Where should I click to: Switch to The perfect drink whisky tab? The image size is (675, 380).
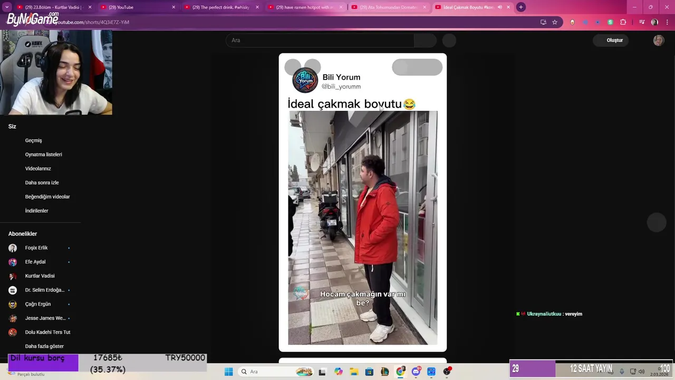222,7
